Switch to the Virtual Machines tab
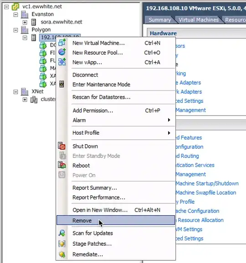Screen dimensions: 246x263 [x=199, y=20]
